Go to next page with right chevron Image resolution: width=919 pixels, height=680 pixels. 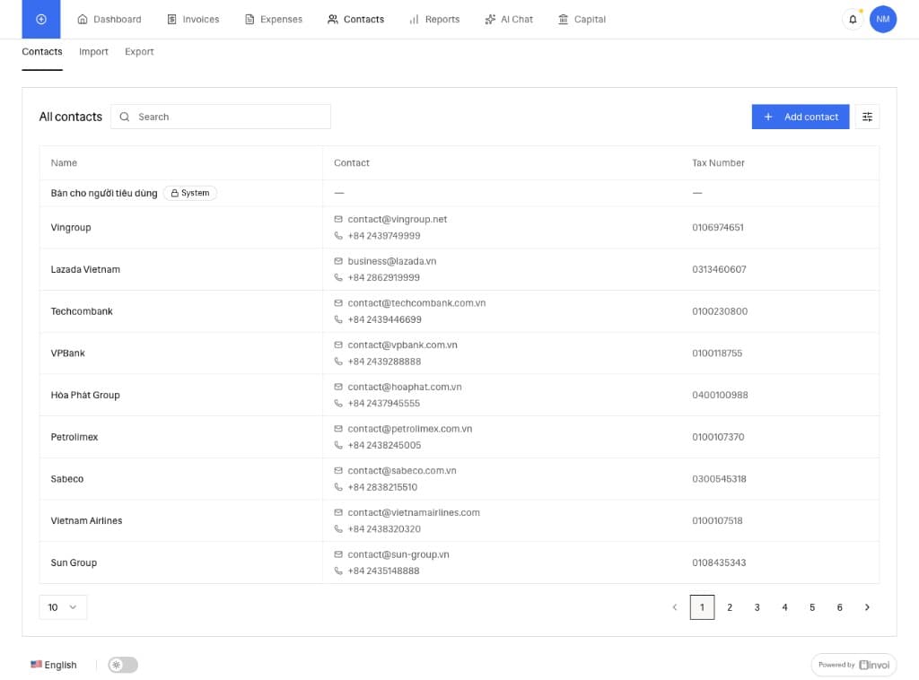tap(867, 606)
